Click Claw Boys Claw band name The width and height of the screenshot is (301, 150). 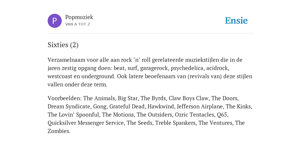coord(188,98)
